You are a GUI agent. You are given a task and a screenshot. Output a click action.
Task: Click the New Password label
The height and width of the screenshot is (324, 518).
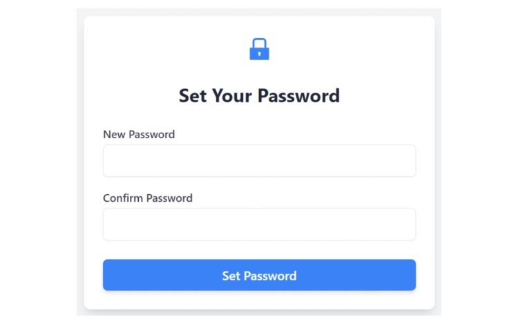139,135
